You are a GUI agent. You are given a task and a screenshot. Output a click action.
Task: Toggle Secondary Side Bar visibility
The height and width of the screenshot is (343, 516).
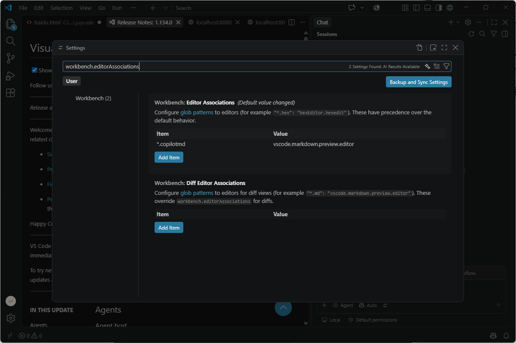point(439,8)
